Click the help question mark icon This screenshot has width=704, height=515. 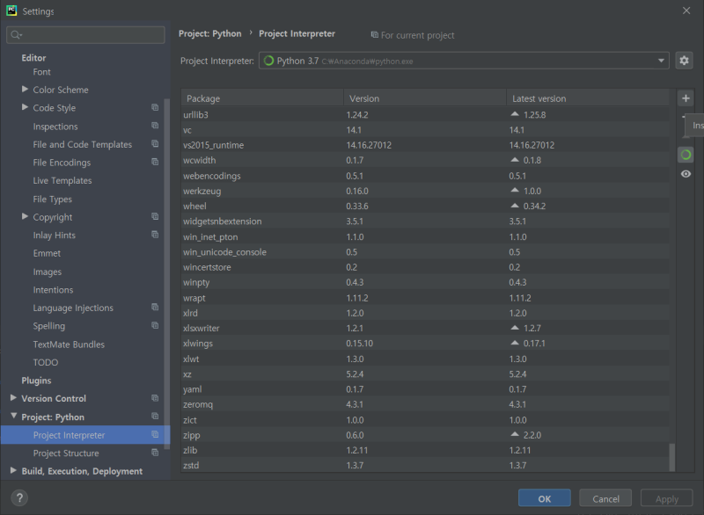tap(18, 497)
